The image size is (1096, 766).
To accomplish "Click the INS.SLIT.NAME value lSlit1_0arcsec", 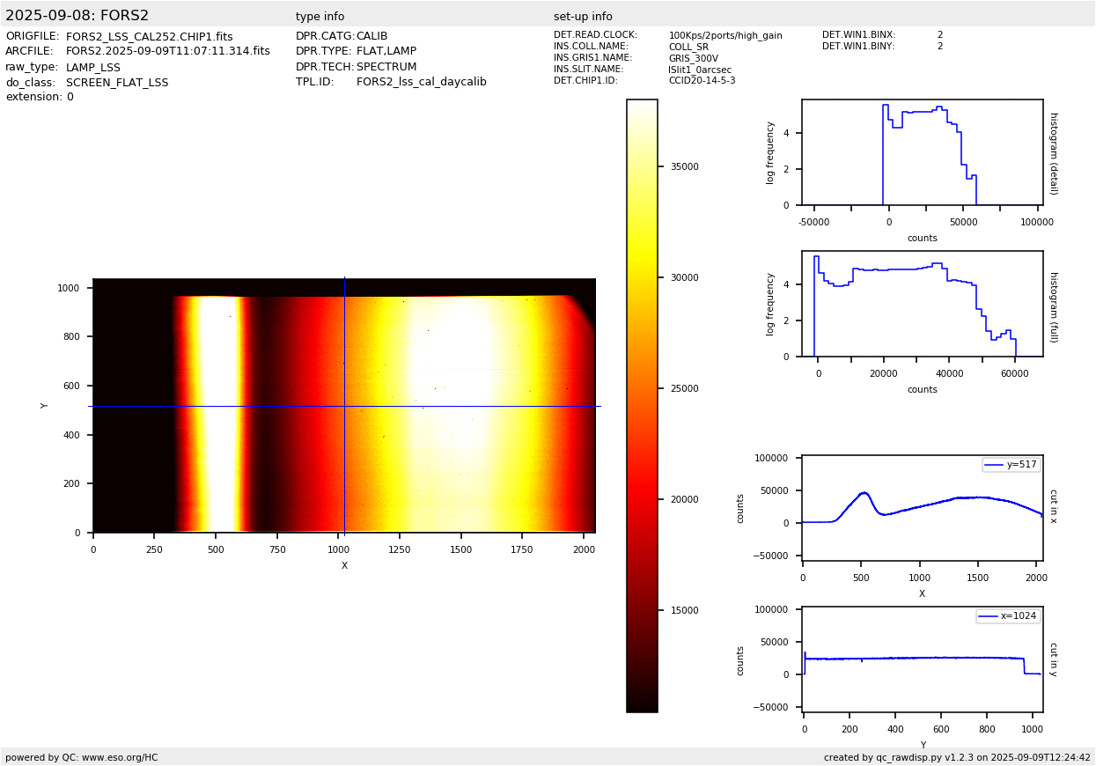I will [700, 70].
